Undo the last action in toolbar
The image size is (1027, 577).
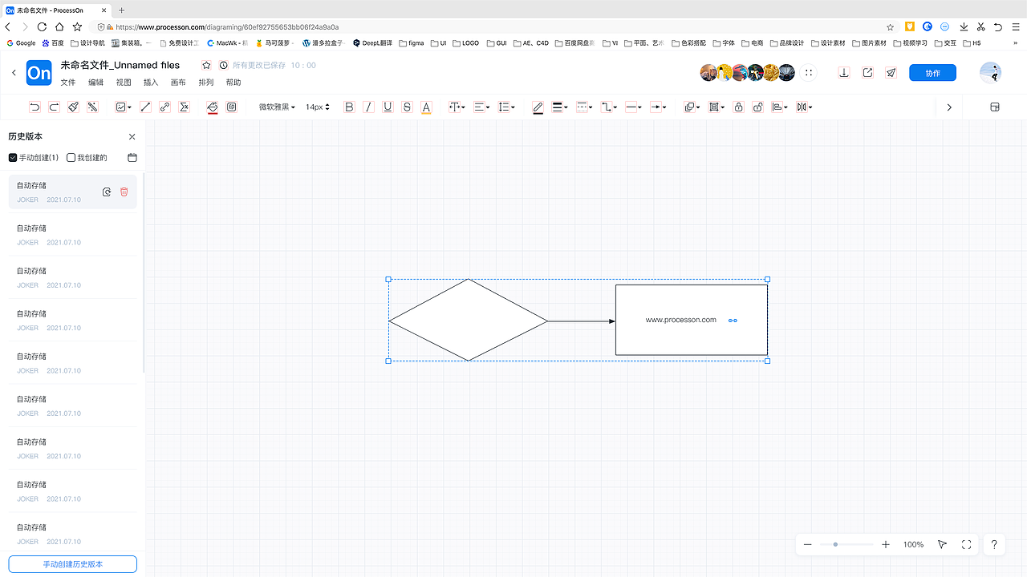tap(35, 107)
